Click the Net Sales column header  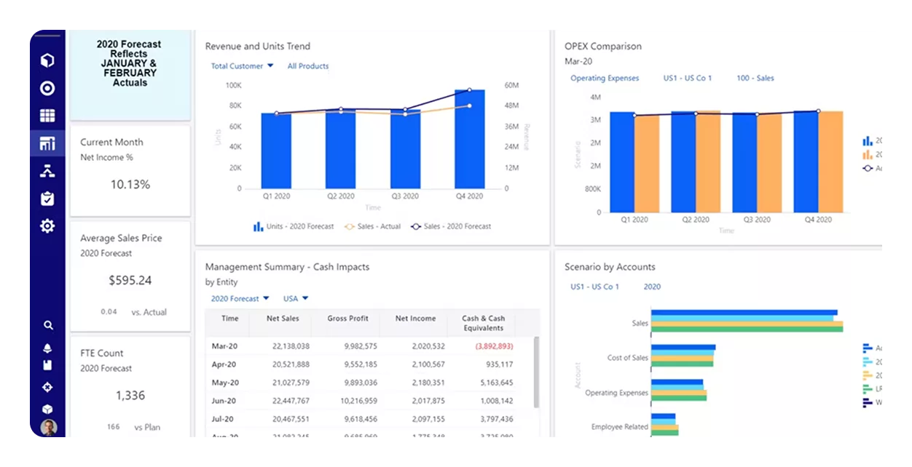click(x=281, y=319)
